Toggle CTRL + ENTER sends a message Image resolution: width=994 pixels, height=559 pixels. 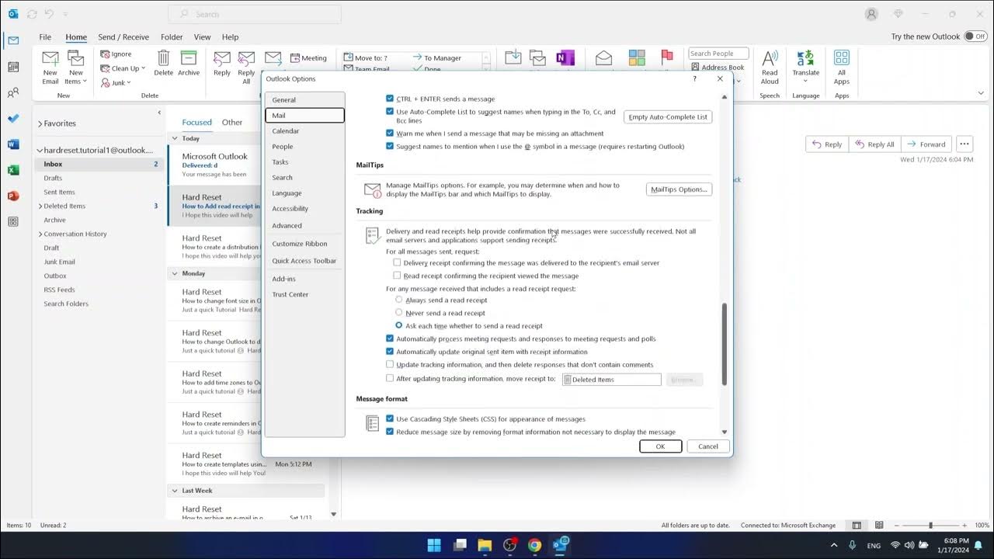[x=390, y=99]
